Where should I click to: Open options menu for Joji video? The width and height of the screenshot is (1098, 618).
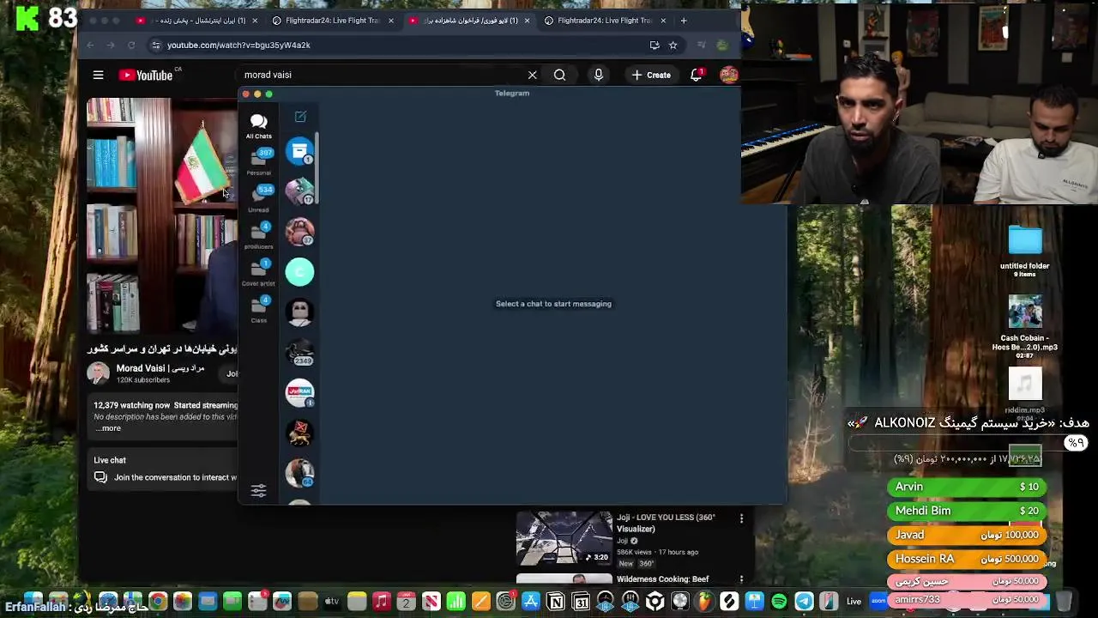[x=741, y=518]
